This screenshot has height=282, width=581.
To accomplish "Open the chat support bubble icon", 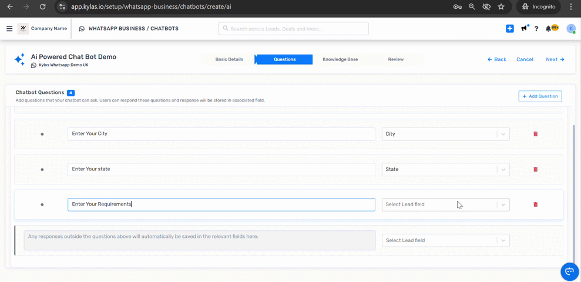I will point(569,271).
